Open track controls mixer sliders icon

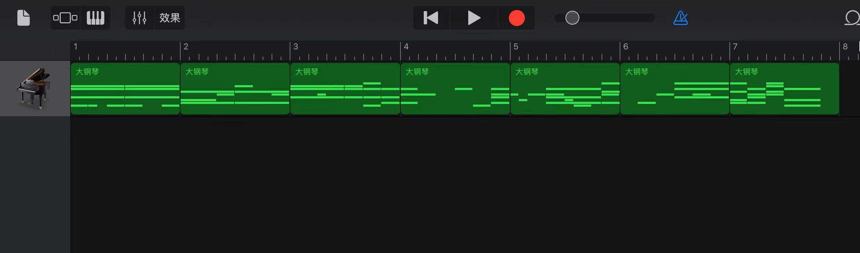click(140, 18)
